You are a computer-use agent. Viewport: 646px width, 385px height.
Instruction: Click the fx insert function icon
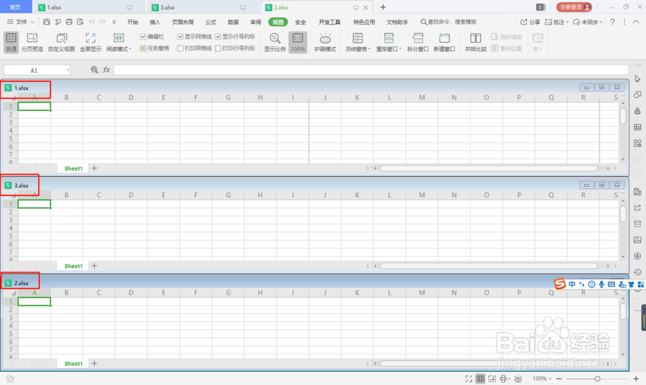(x=107, y=70)
